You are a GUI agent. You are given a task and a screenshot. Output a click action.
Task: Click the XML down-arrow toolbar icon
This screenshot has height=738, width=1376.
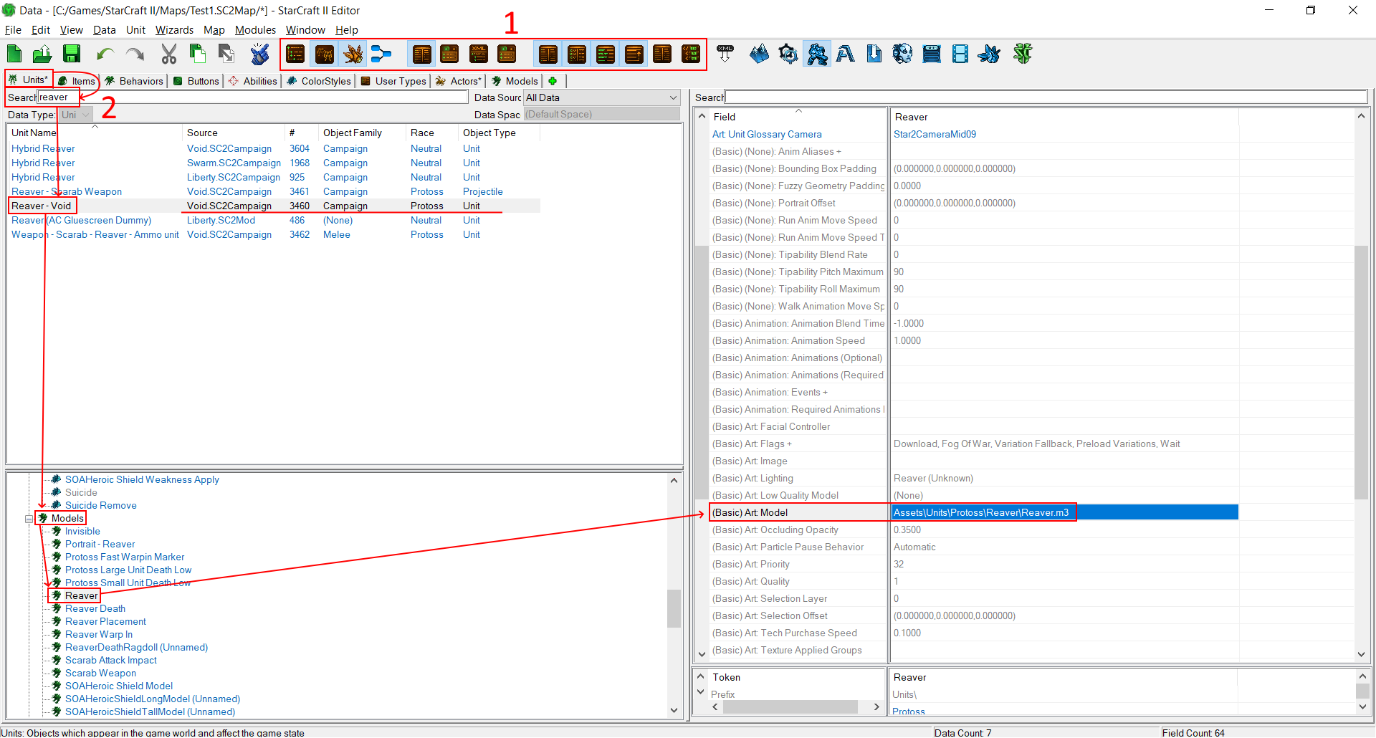click(x=725, y=54)
